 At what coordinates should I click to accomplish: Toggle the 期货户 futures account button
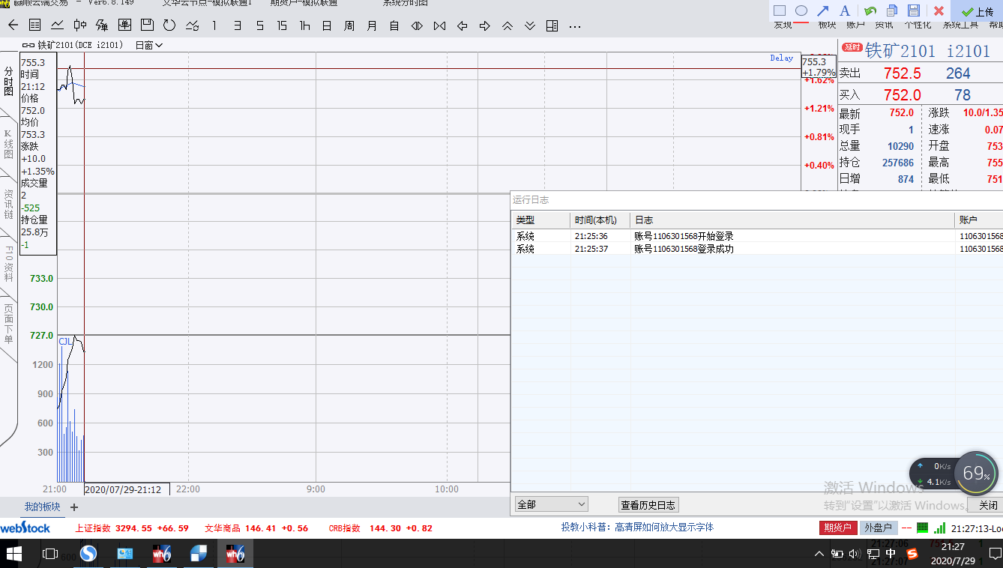coord(837,528)
